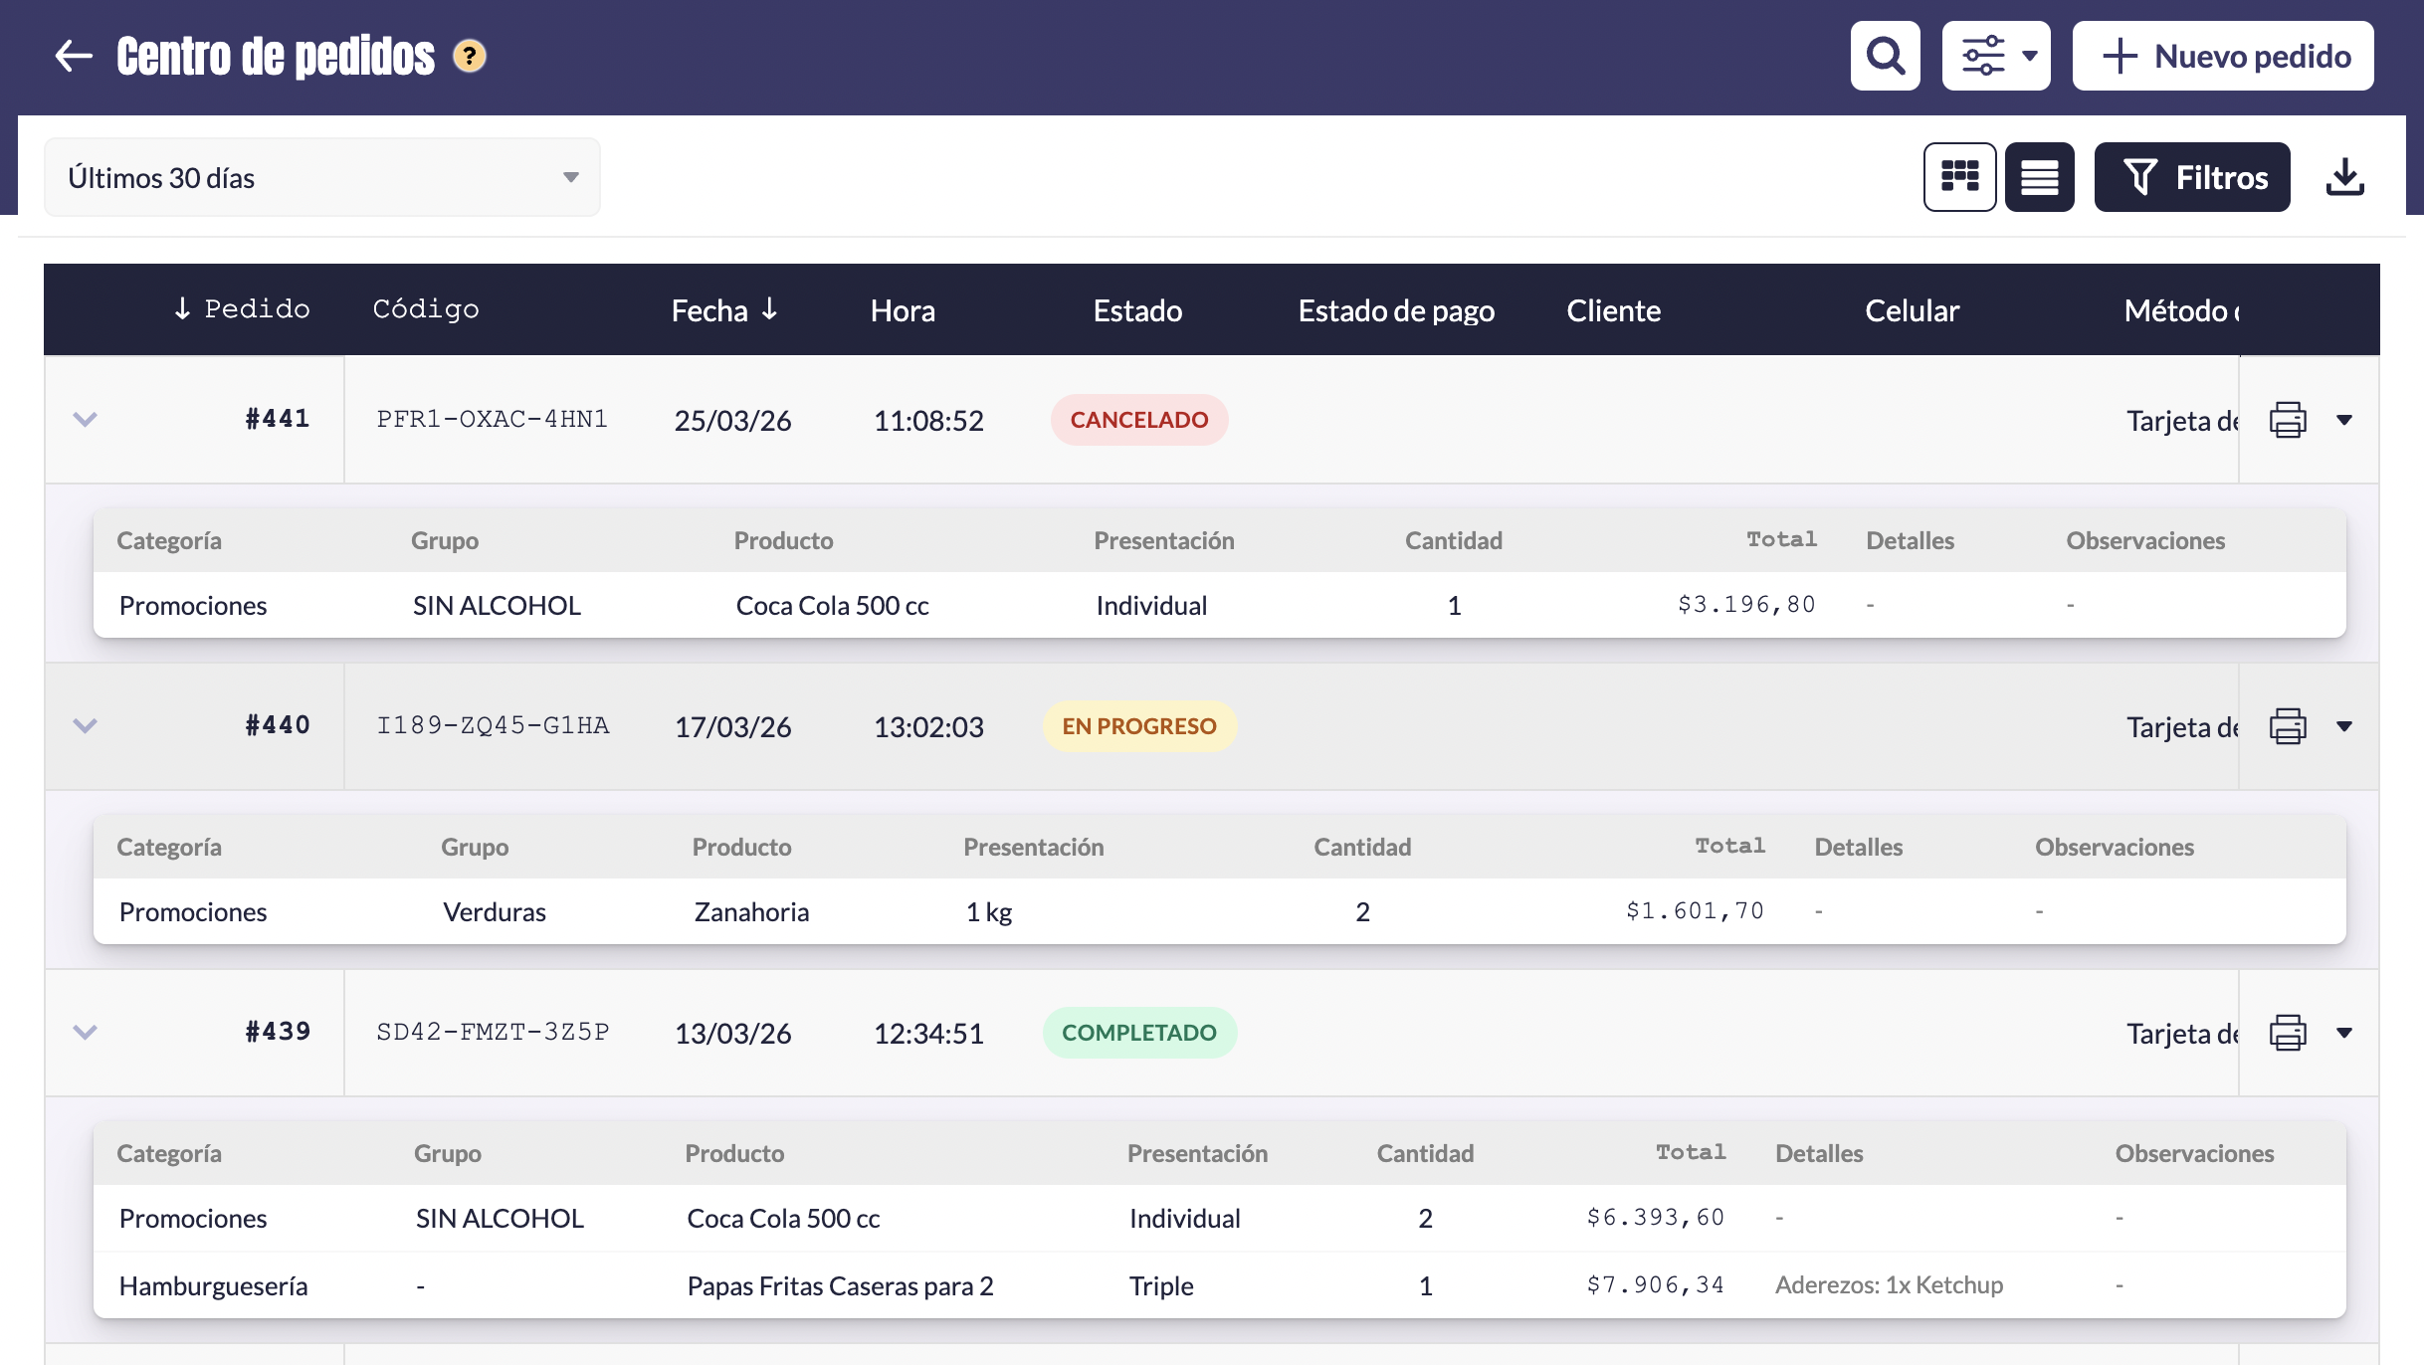2424x1365 pixels.
Task: Switch to list view
Action: (x=2039, y=177)
